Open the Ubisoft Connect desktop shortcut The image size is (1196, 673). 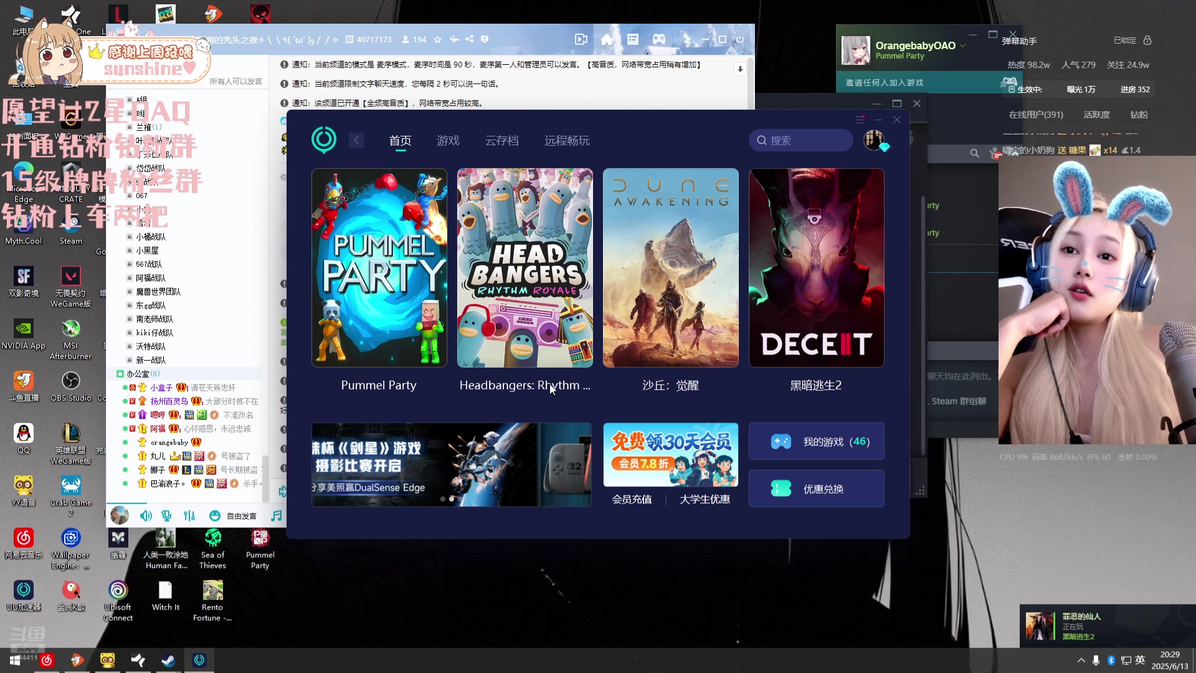(x=118, y=601)
